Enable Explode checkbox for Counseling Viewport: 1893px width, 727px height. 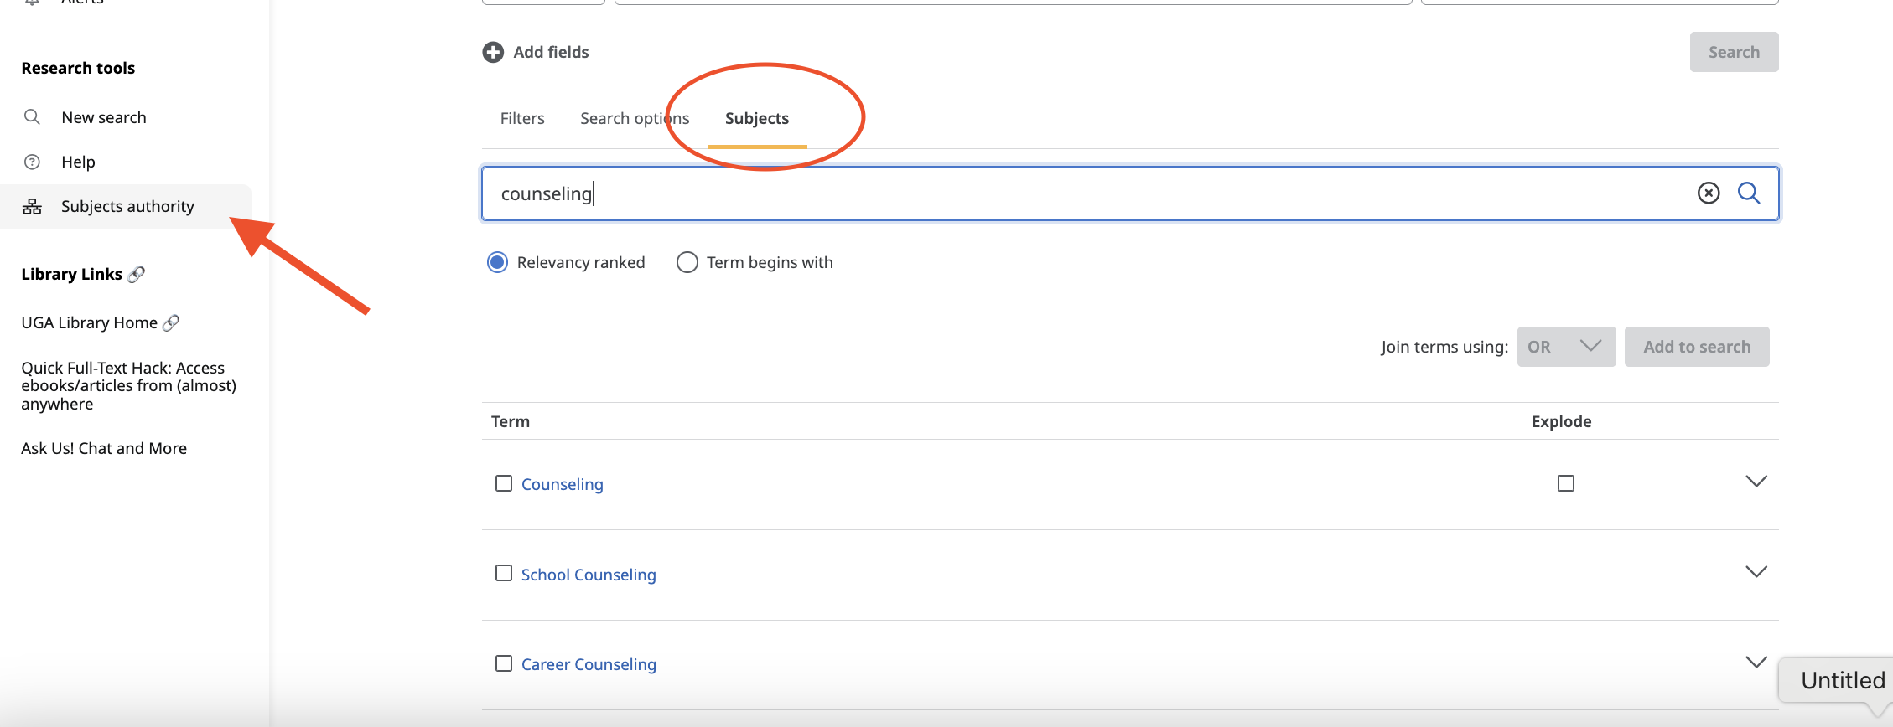(x=1565, y=483)
